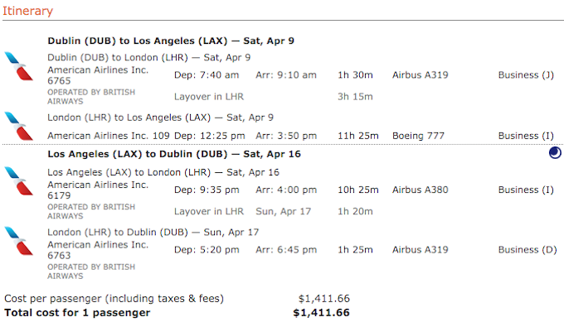The image size is (564, 322).
Task: Click the airline logo beside flight 6763
Action: [19, 241]
